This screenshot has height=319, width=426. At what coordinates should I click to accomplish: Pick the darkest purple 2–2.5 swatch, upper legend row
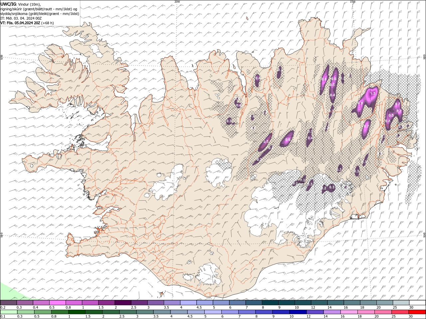tap(123, 303)
